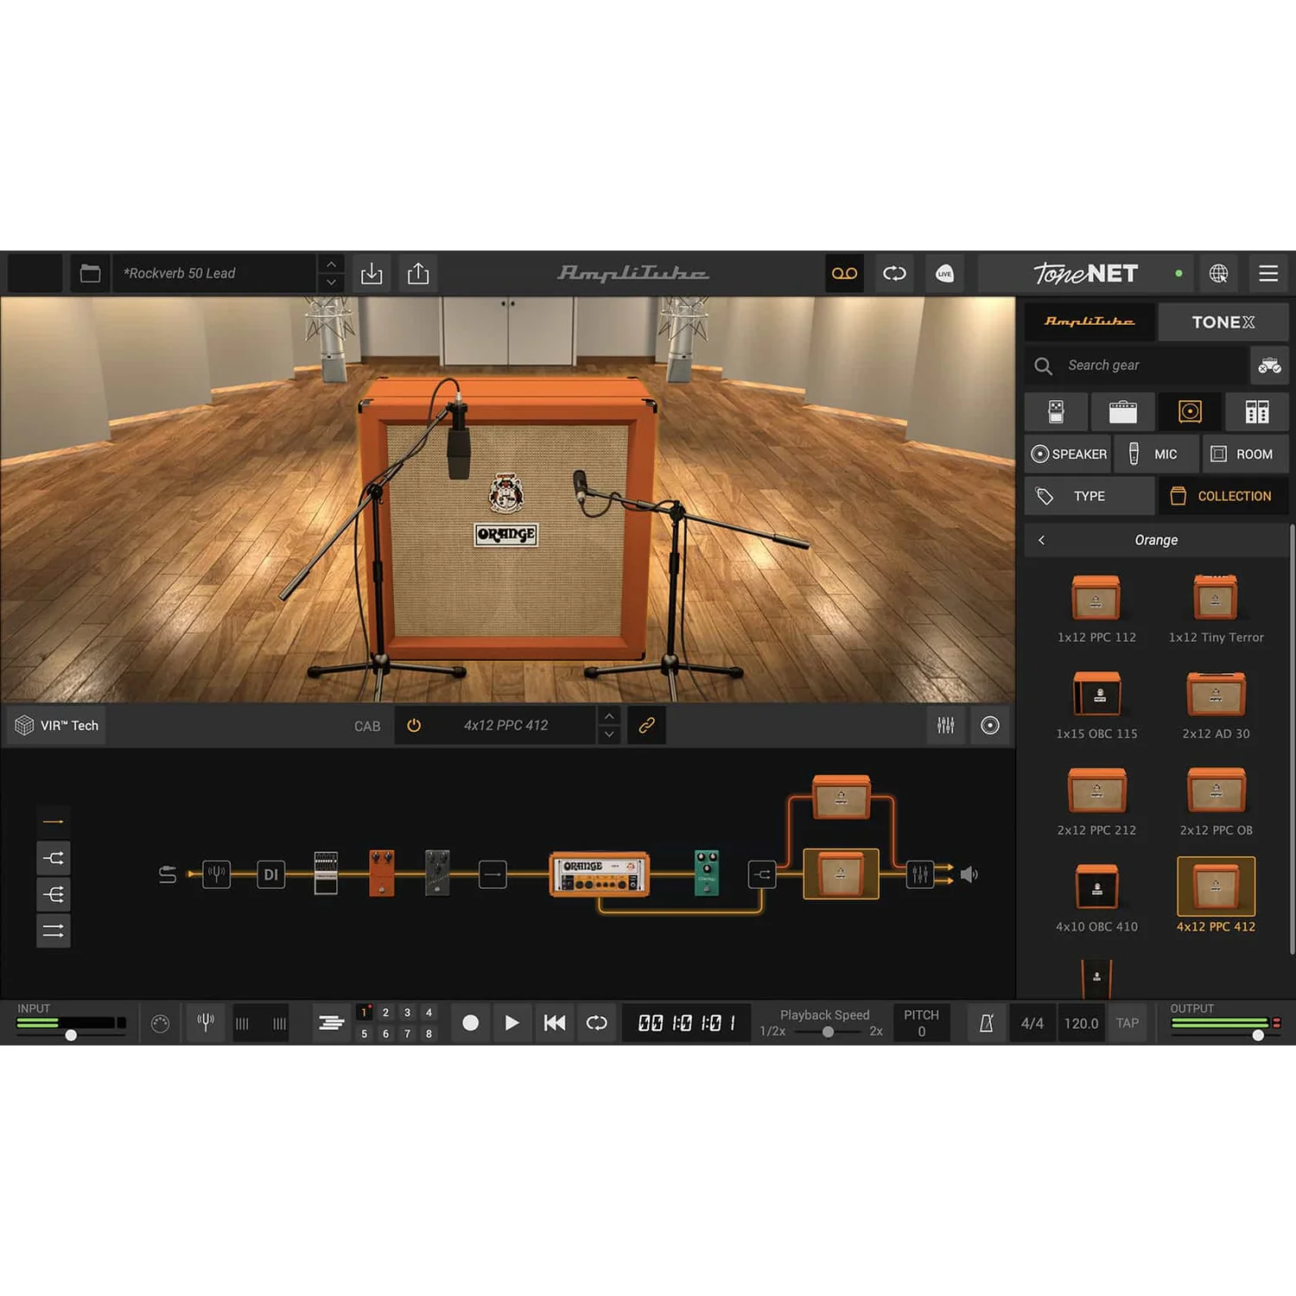Open the tuner in the bottom bar
This screenshot has width=1296, height=1296.
(206, 1023)
